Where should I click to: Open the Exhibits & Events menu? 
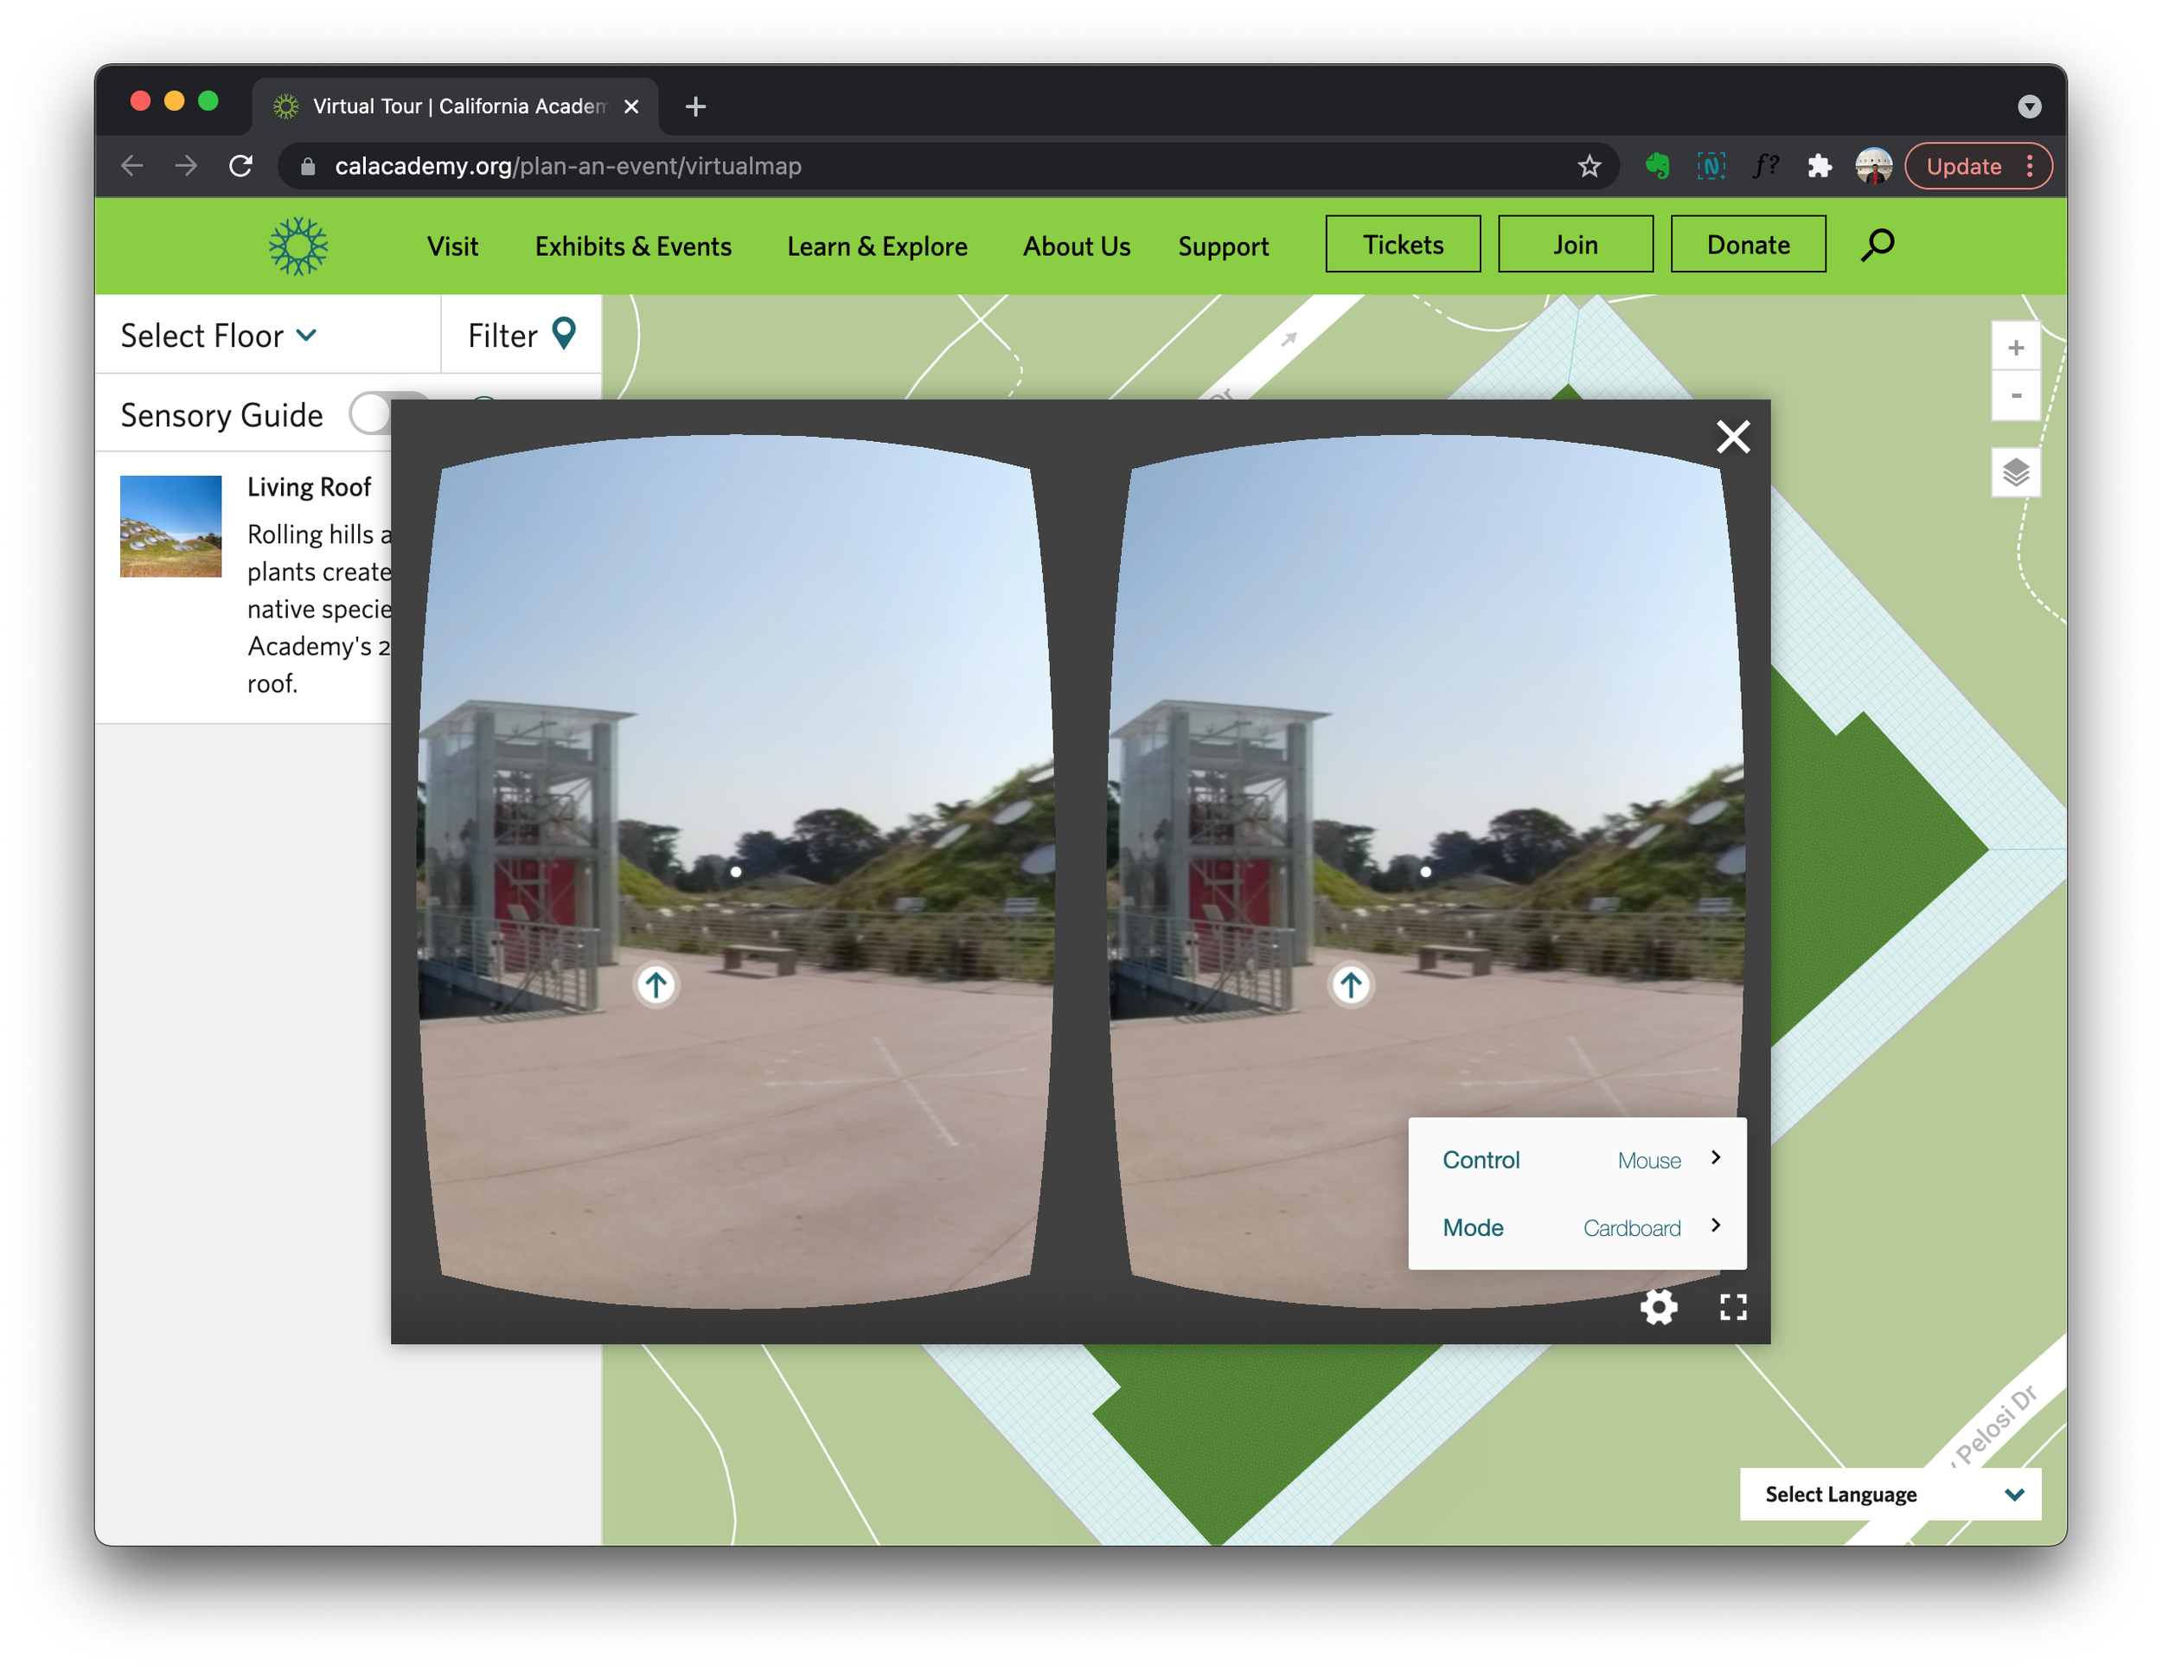pyautogui.click(x=632, y=246)
